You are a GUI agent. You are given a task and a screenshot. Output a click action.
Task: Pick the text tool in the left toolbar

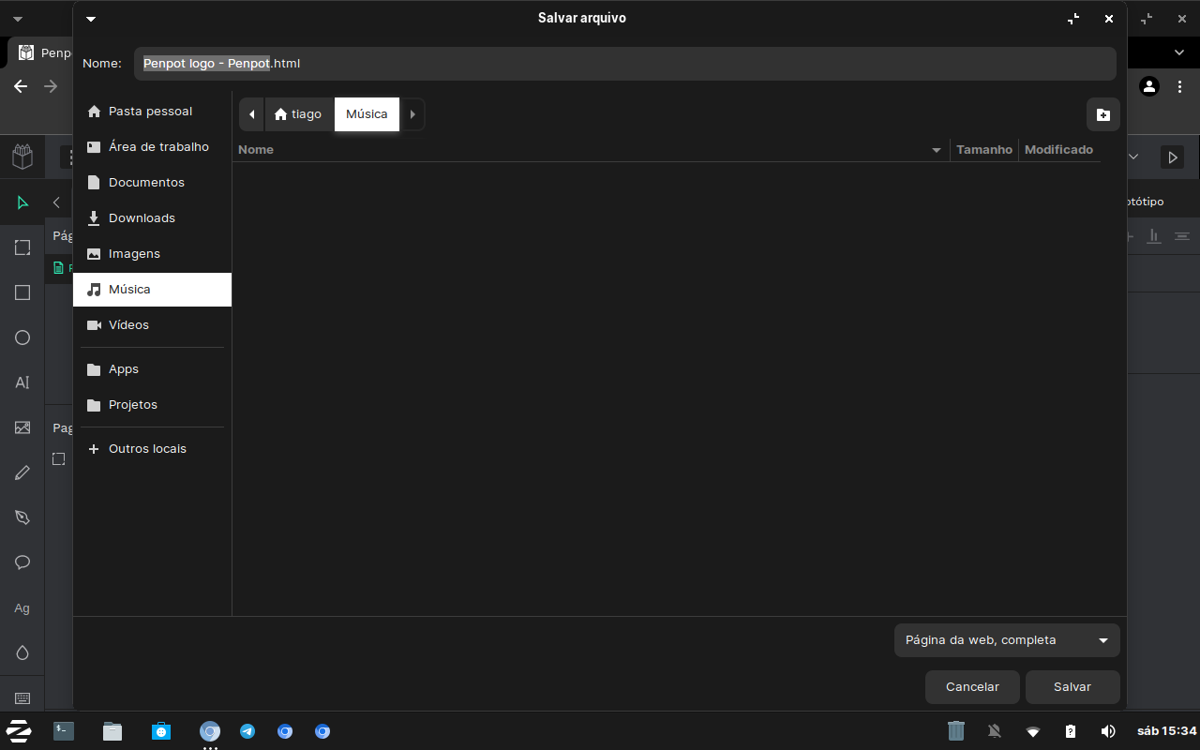tap(22, 382)
